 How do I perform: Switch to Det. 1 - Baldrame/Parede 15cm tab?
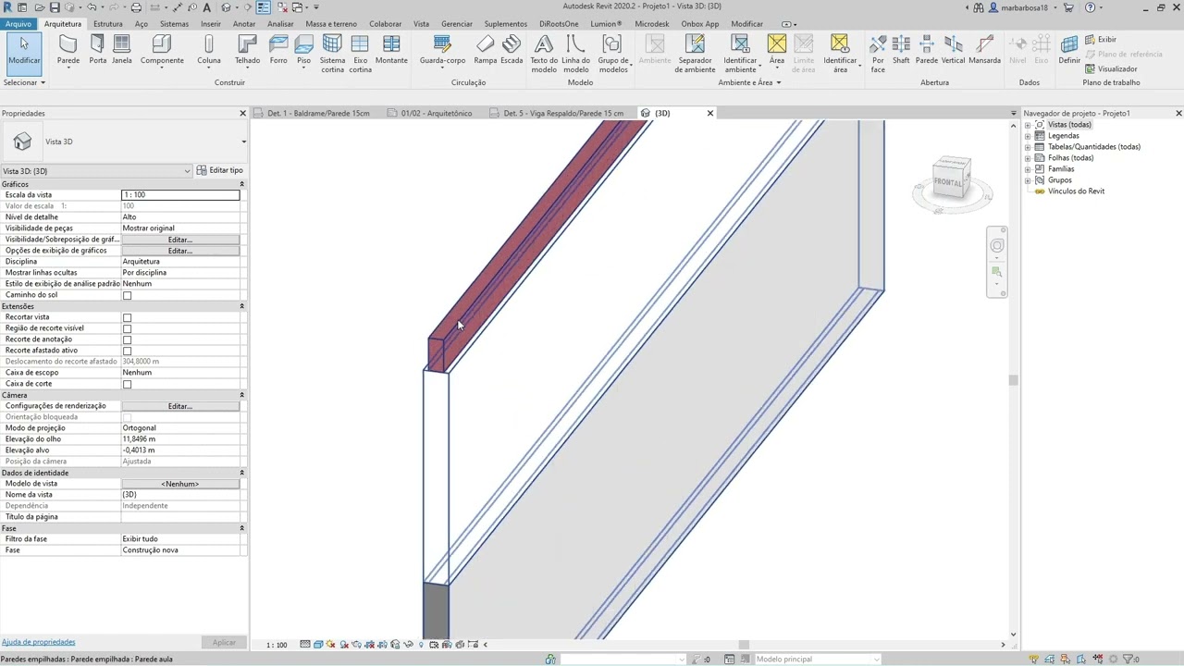pyautogui.click(x=317, y=113)
